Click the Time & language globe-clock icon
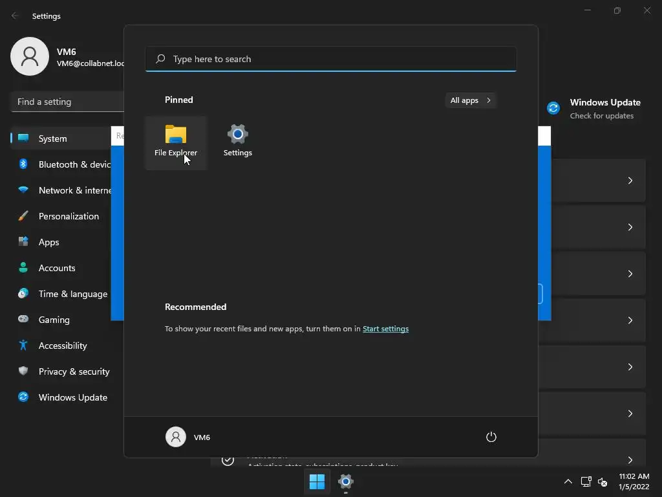The image size is (662, 497). [x=23, y=293]
